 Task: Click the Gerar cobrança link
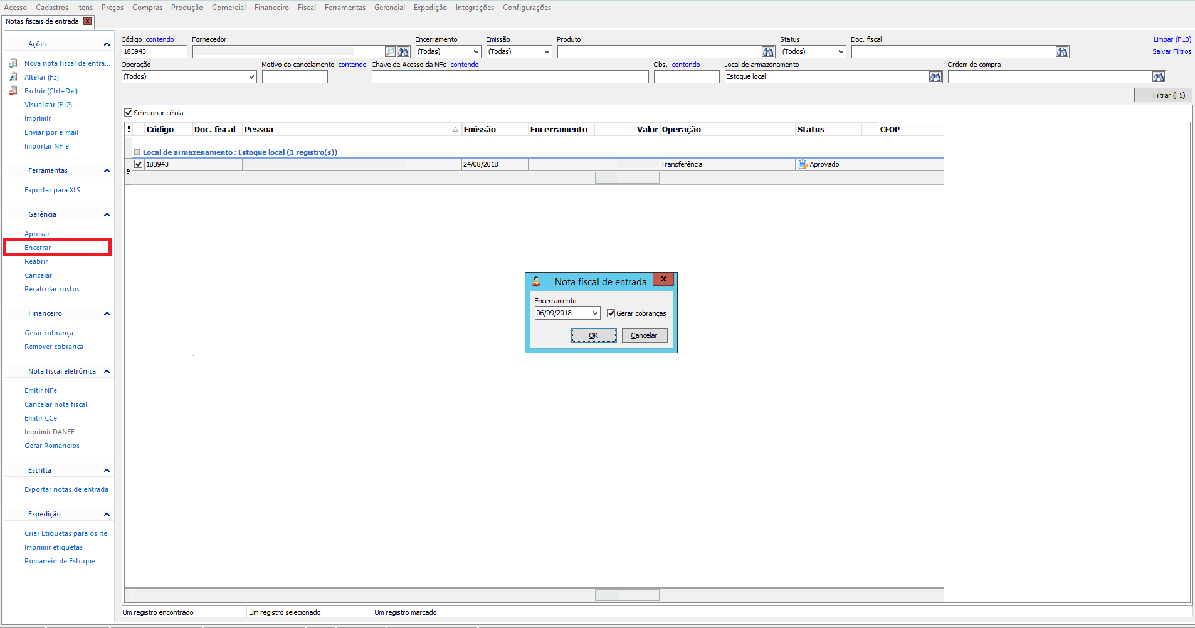[49, 333]
